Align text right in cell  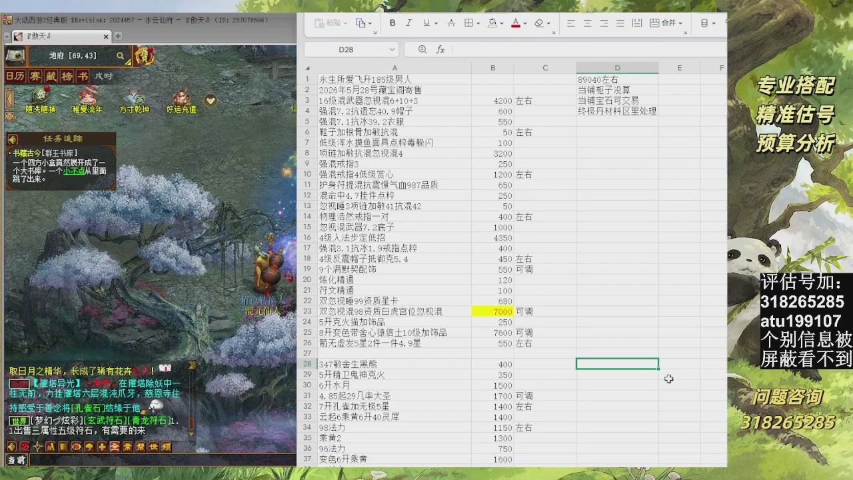pos(604,23)
